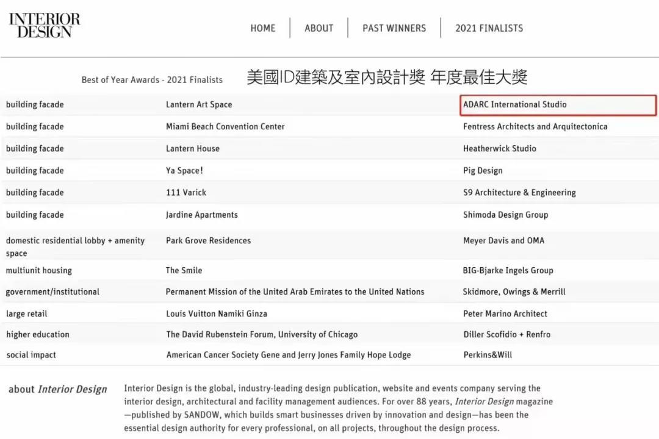Click building facade category in Lantern Art Space row
The height and width of the screenshot is (439, 659).
coord(35,105)
